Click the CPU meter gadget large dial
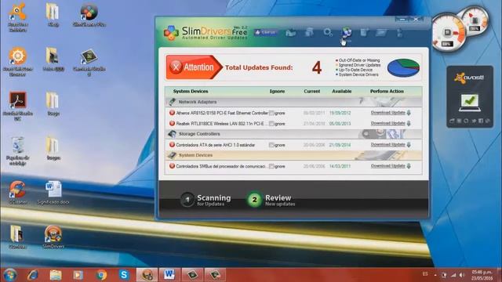The height and width of the screenshot is (282, 502). pyautogui.click(x=448, y=33)
